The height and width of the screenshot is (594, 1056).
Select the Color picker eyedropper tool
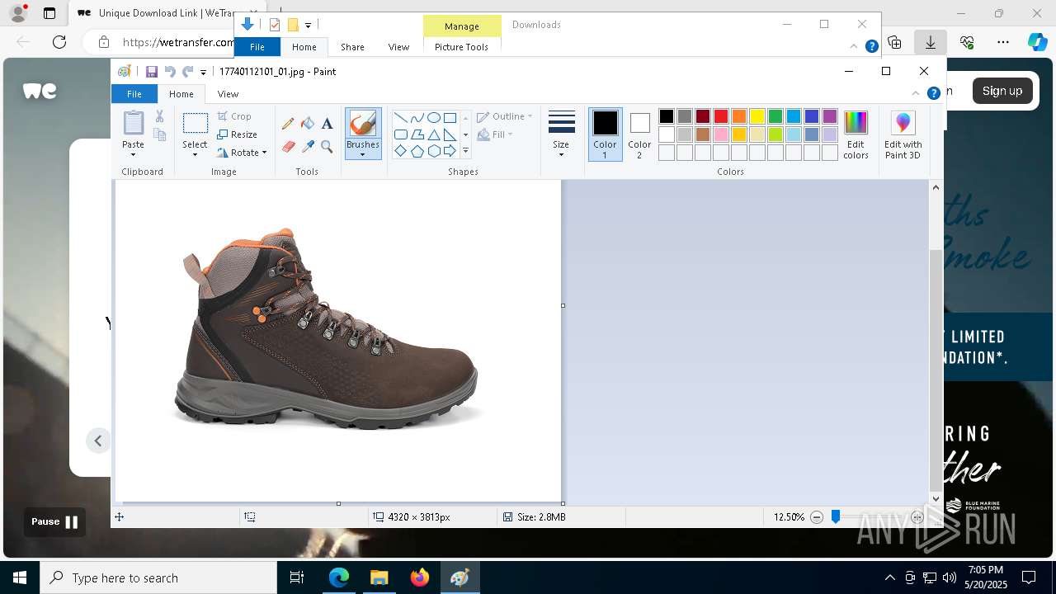[x=308, y=147]
